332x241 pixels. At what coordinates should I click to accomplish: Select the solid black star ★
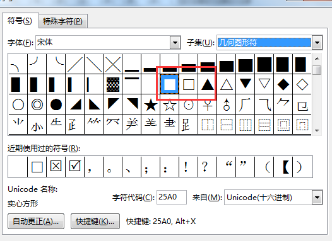[151, 104]
